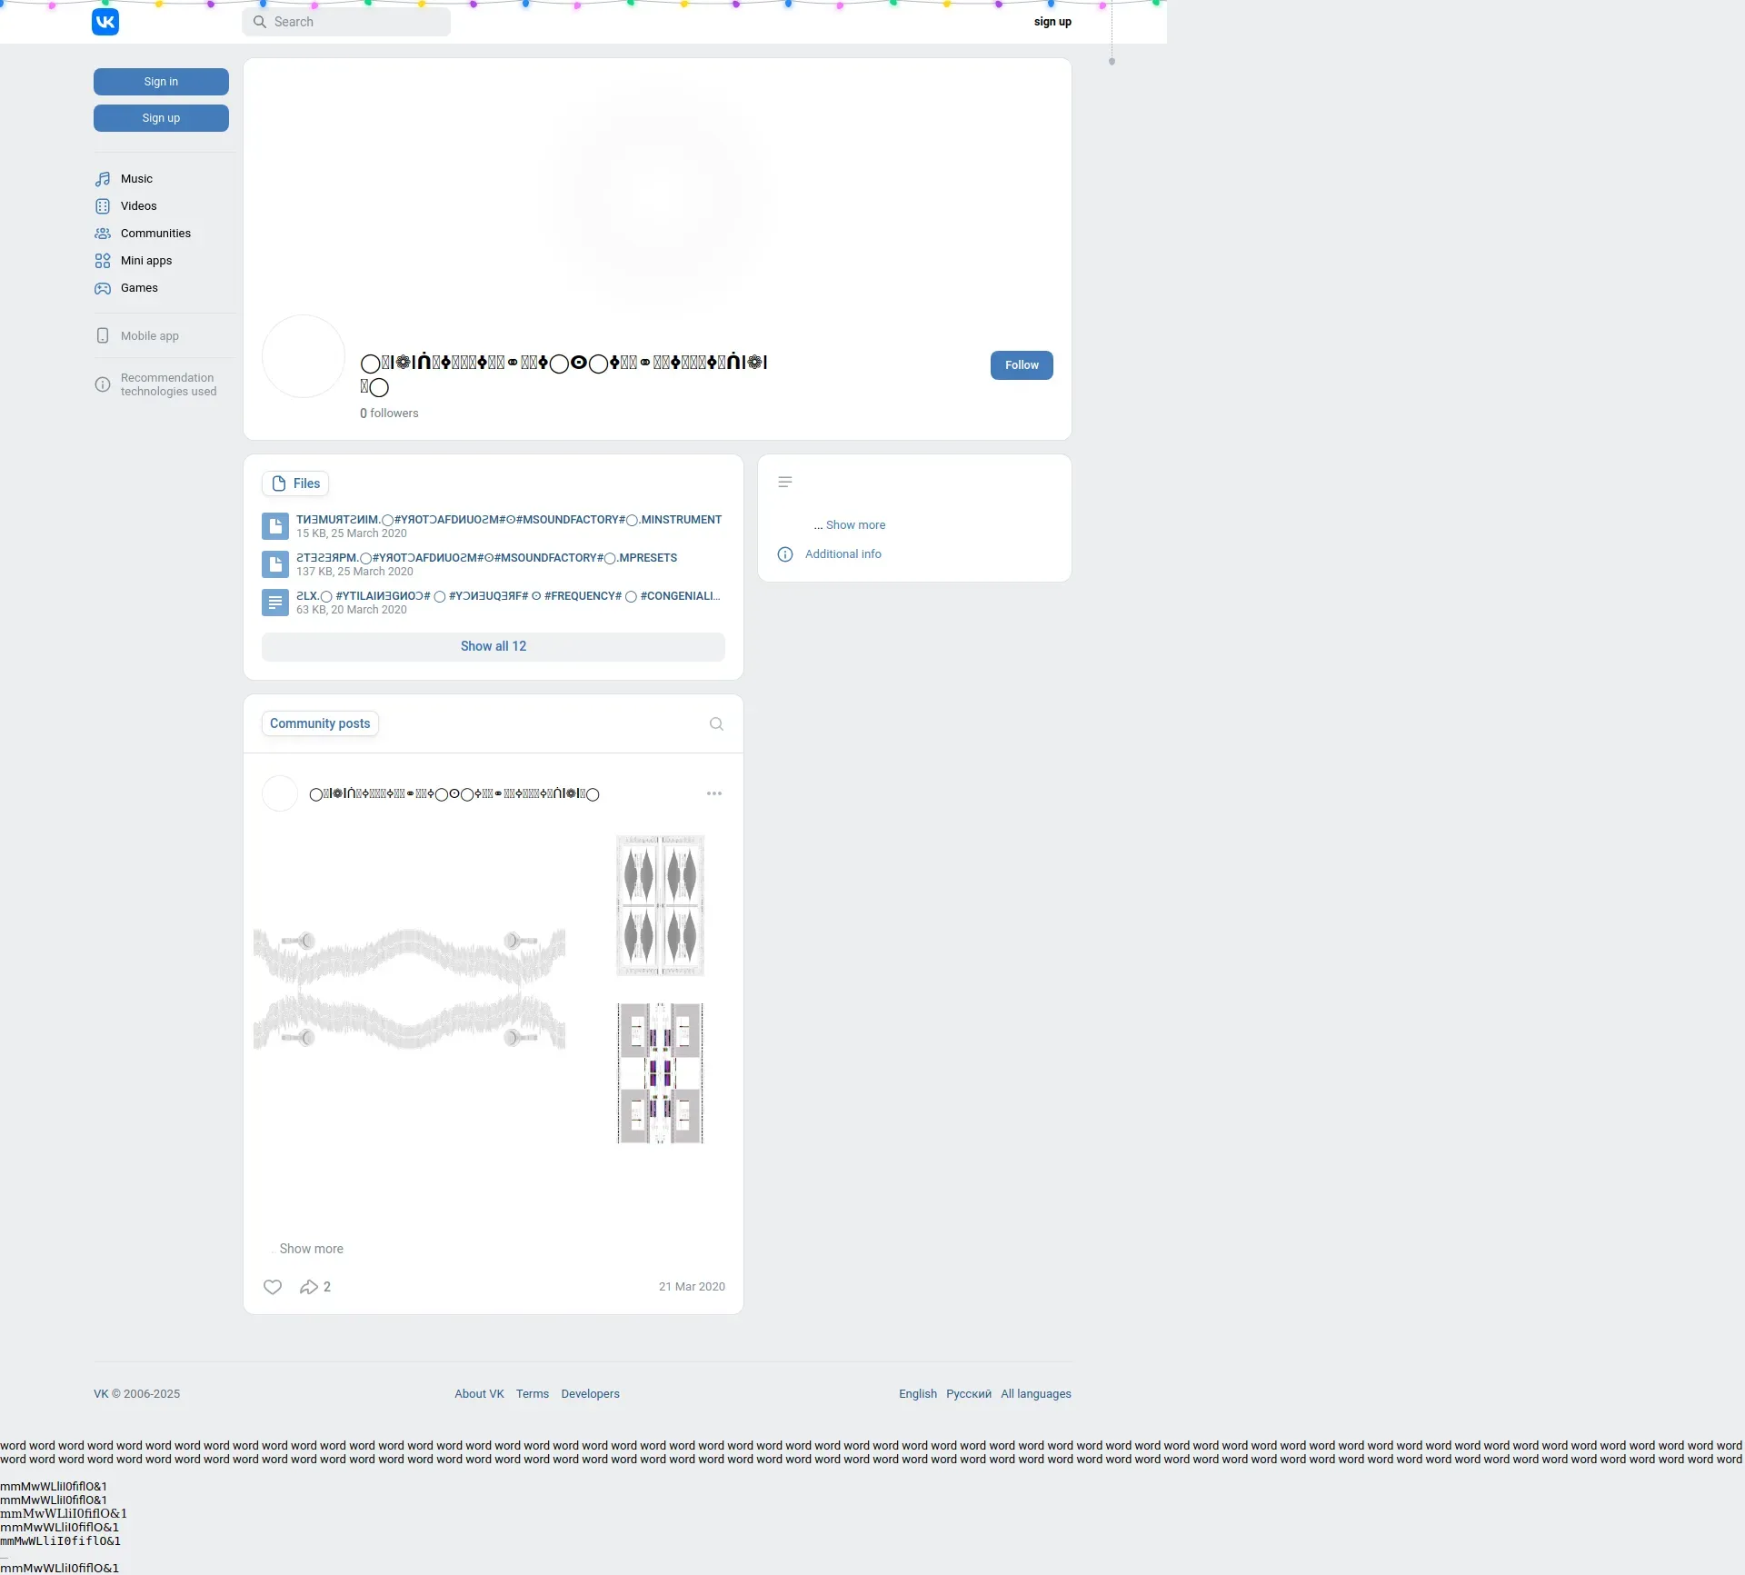The width and height of the screenshot is (1745, 1575).
Task: Open the MINSTRUMENT file entry
Action: (x=508, y=520)
